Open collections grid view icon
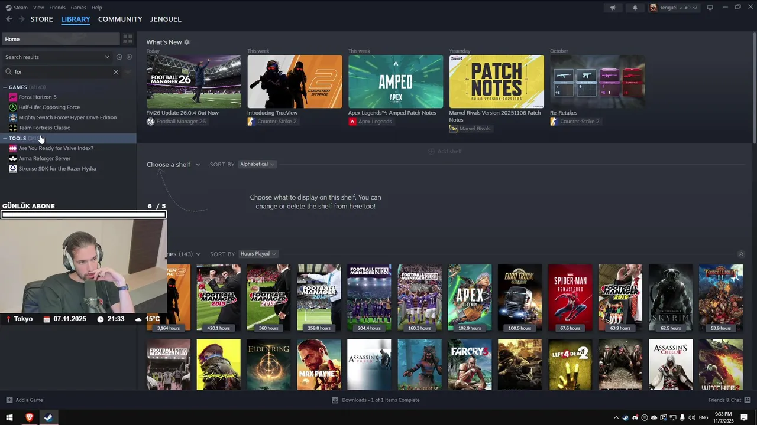Viewport: 757px width, 425px height. (128, 39)
